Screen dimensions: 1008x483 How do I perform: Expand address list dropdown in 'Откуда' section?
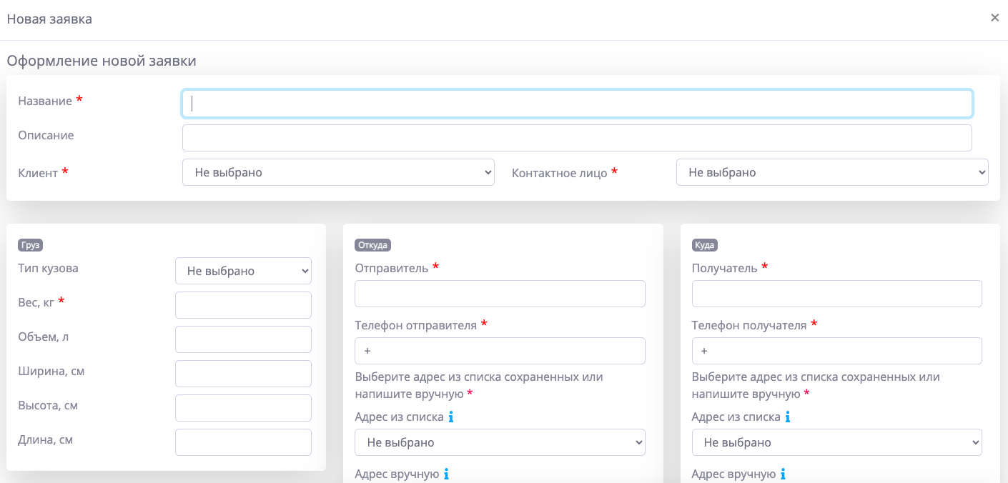(x=500, y=442)
